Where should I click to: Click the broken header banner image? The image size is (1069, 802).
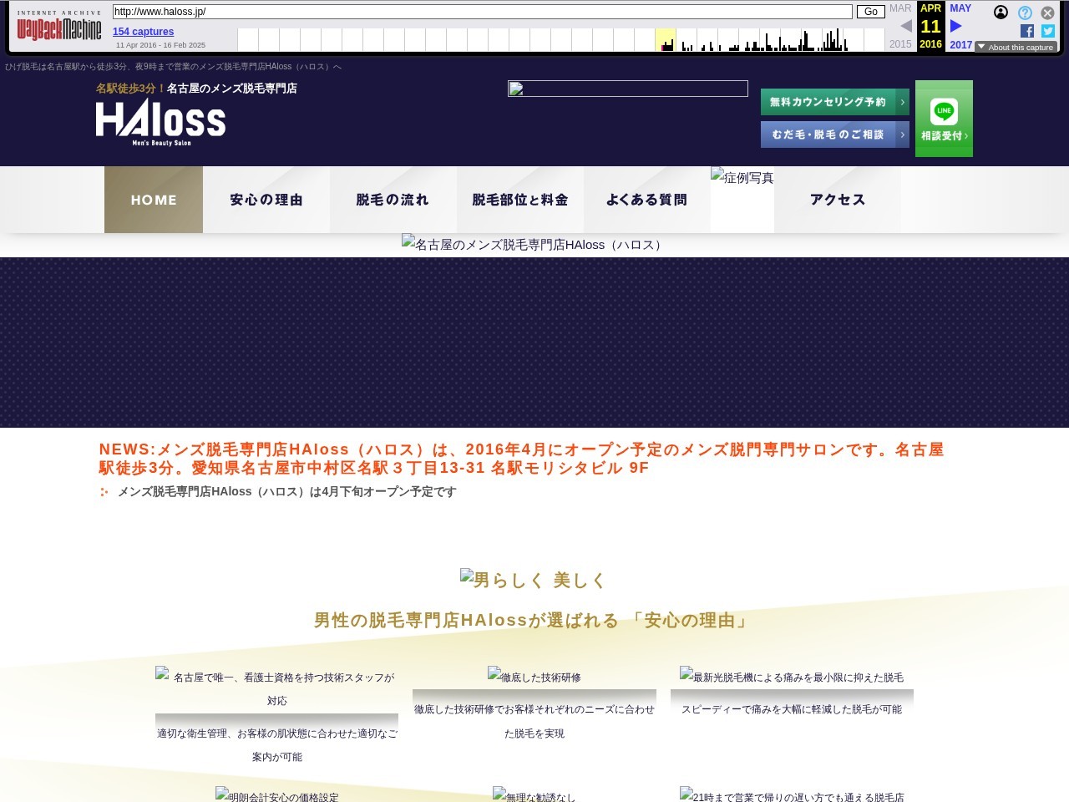click(x=628, y=89)
